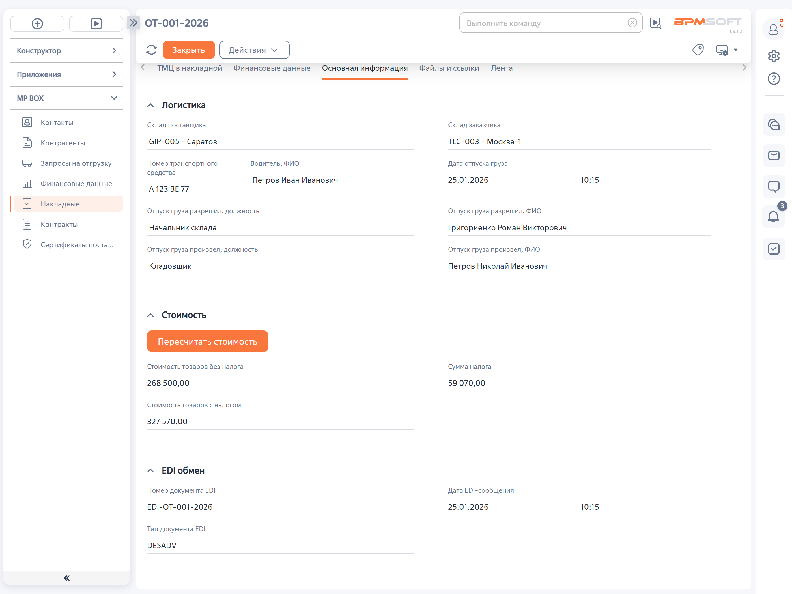792x594 pixels.
Task: Open Контрагенты section
Action: pyautogui.click(x=67, y=143)
